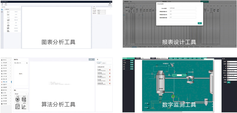Viewport: 237px width, 113px height.
Task: Click green add button beside label
Action: (x=132, y=65)
